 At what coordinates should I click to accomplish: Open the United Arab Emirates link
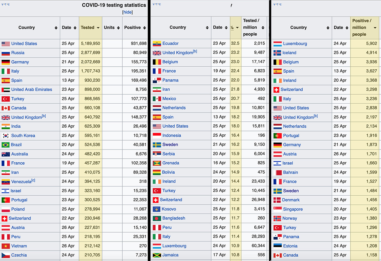(x=31, y=89)
